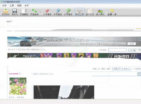
Task: Choose the 大号橡皮 eraser
Action: click(x=68, y=12)
